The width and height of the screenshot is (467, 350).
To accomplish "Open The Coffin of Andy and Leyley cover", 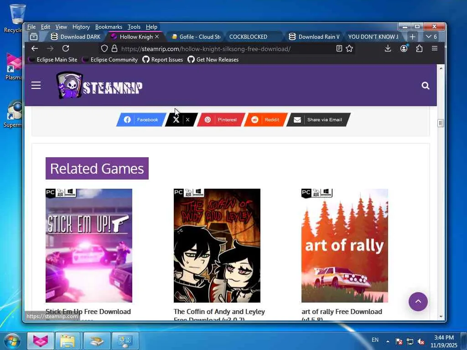I will click(x=217, y=246).
